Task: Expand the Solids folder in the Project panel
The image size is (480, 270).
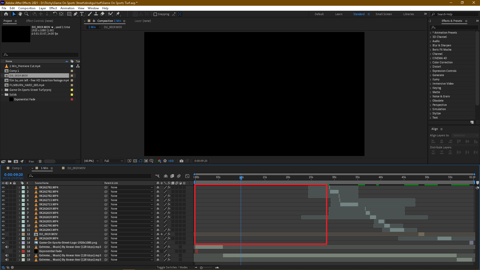Action: pos(2,94)
